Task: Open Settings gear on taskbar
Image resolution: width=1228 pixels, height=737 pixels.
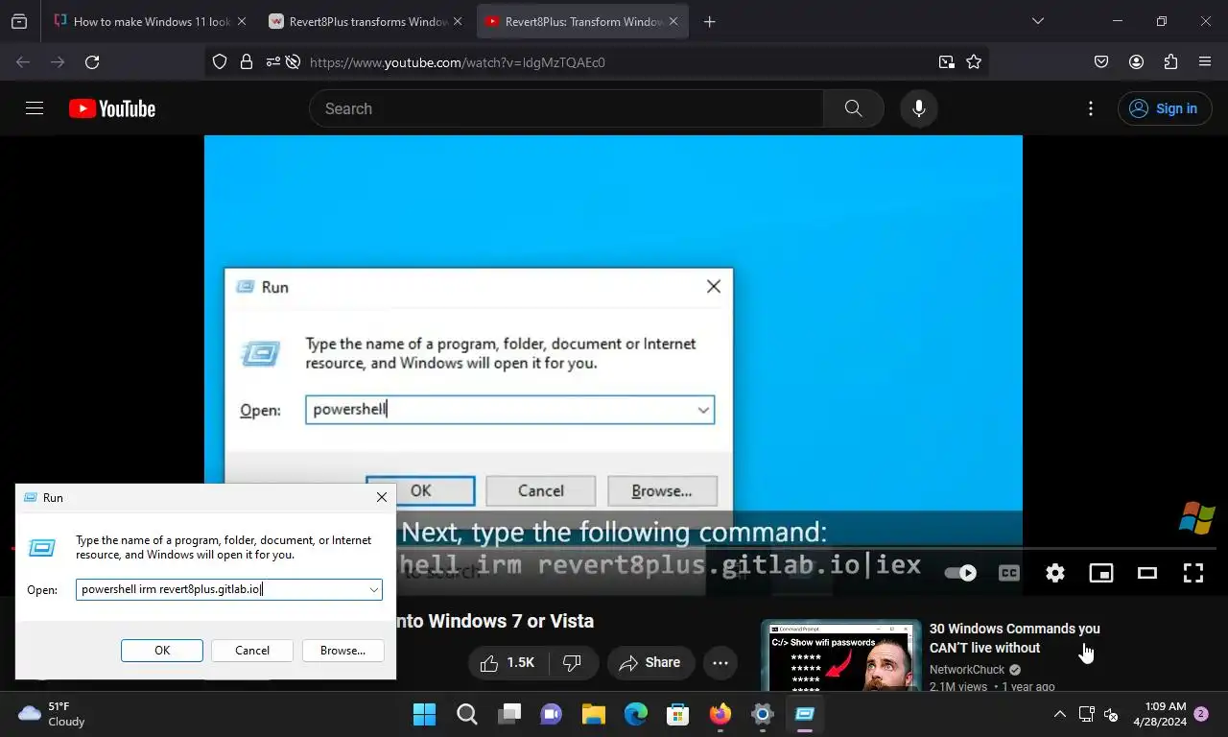Action: (763, 714)
